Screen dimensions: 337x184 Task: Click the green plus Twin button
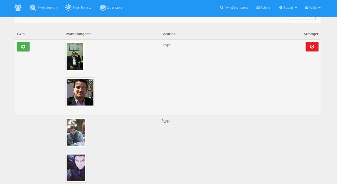23,47
